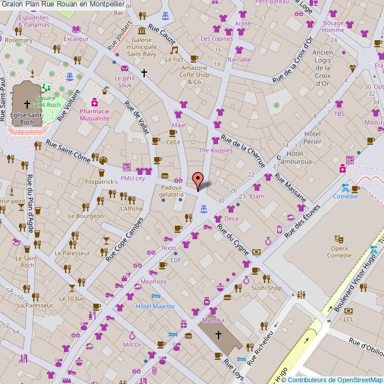Image resolution: width=384 pixels, height=384 pixels.
Task: Click the Hôtel Majestic bed icon
Action: click(155, 297)
